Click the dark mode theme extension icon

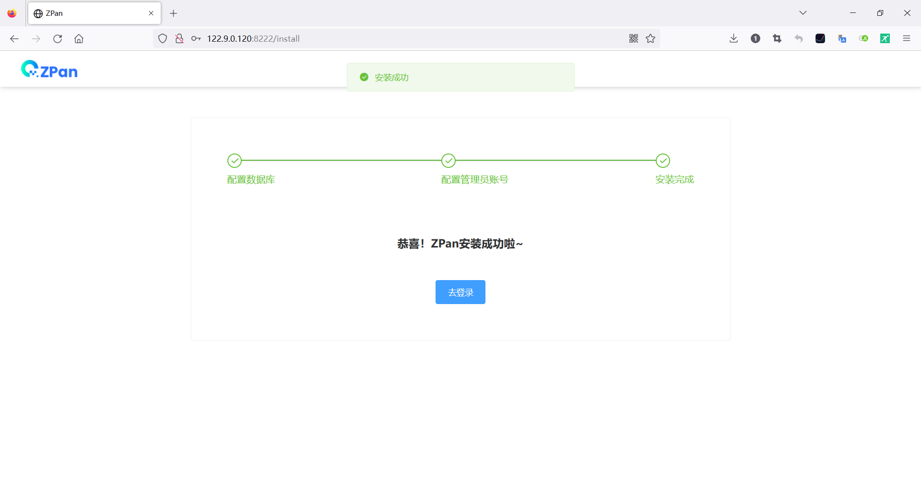(820, 38)
